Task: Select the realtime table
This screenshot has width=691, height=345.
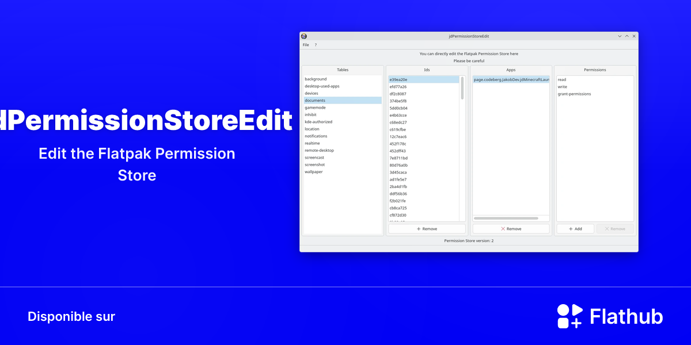Action: [x=343, y=143]
